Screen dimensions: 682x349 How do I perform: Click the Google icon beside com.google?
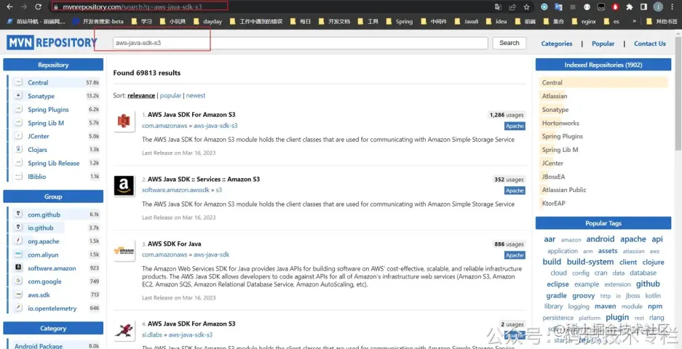pyautogui.click(x=19, y=281)
